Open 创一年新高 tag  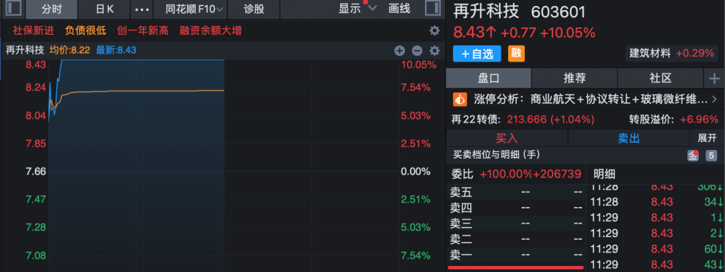click(142, 31)
